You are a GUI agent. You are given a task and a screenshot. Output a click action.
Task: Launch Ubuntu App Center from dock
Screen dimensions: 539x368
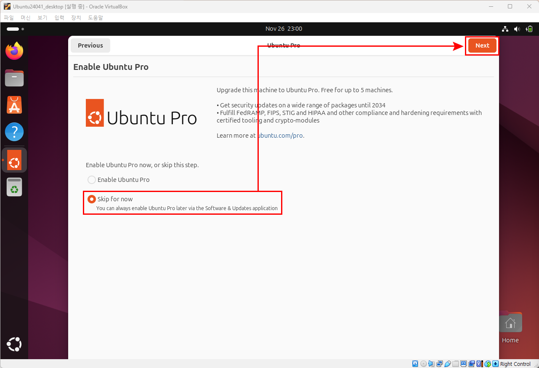tap(14, 105)
